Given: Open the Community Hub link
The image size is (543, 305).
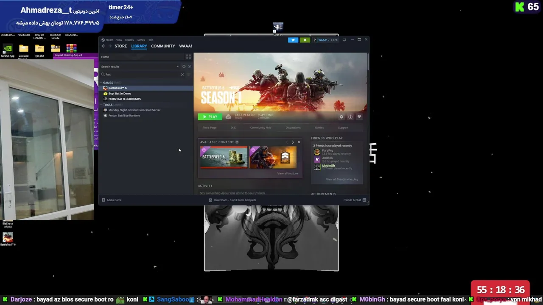Looking at the screenshot, I should [260, 128].
